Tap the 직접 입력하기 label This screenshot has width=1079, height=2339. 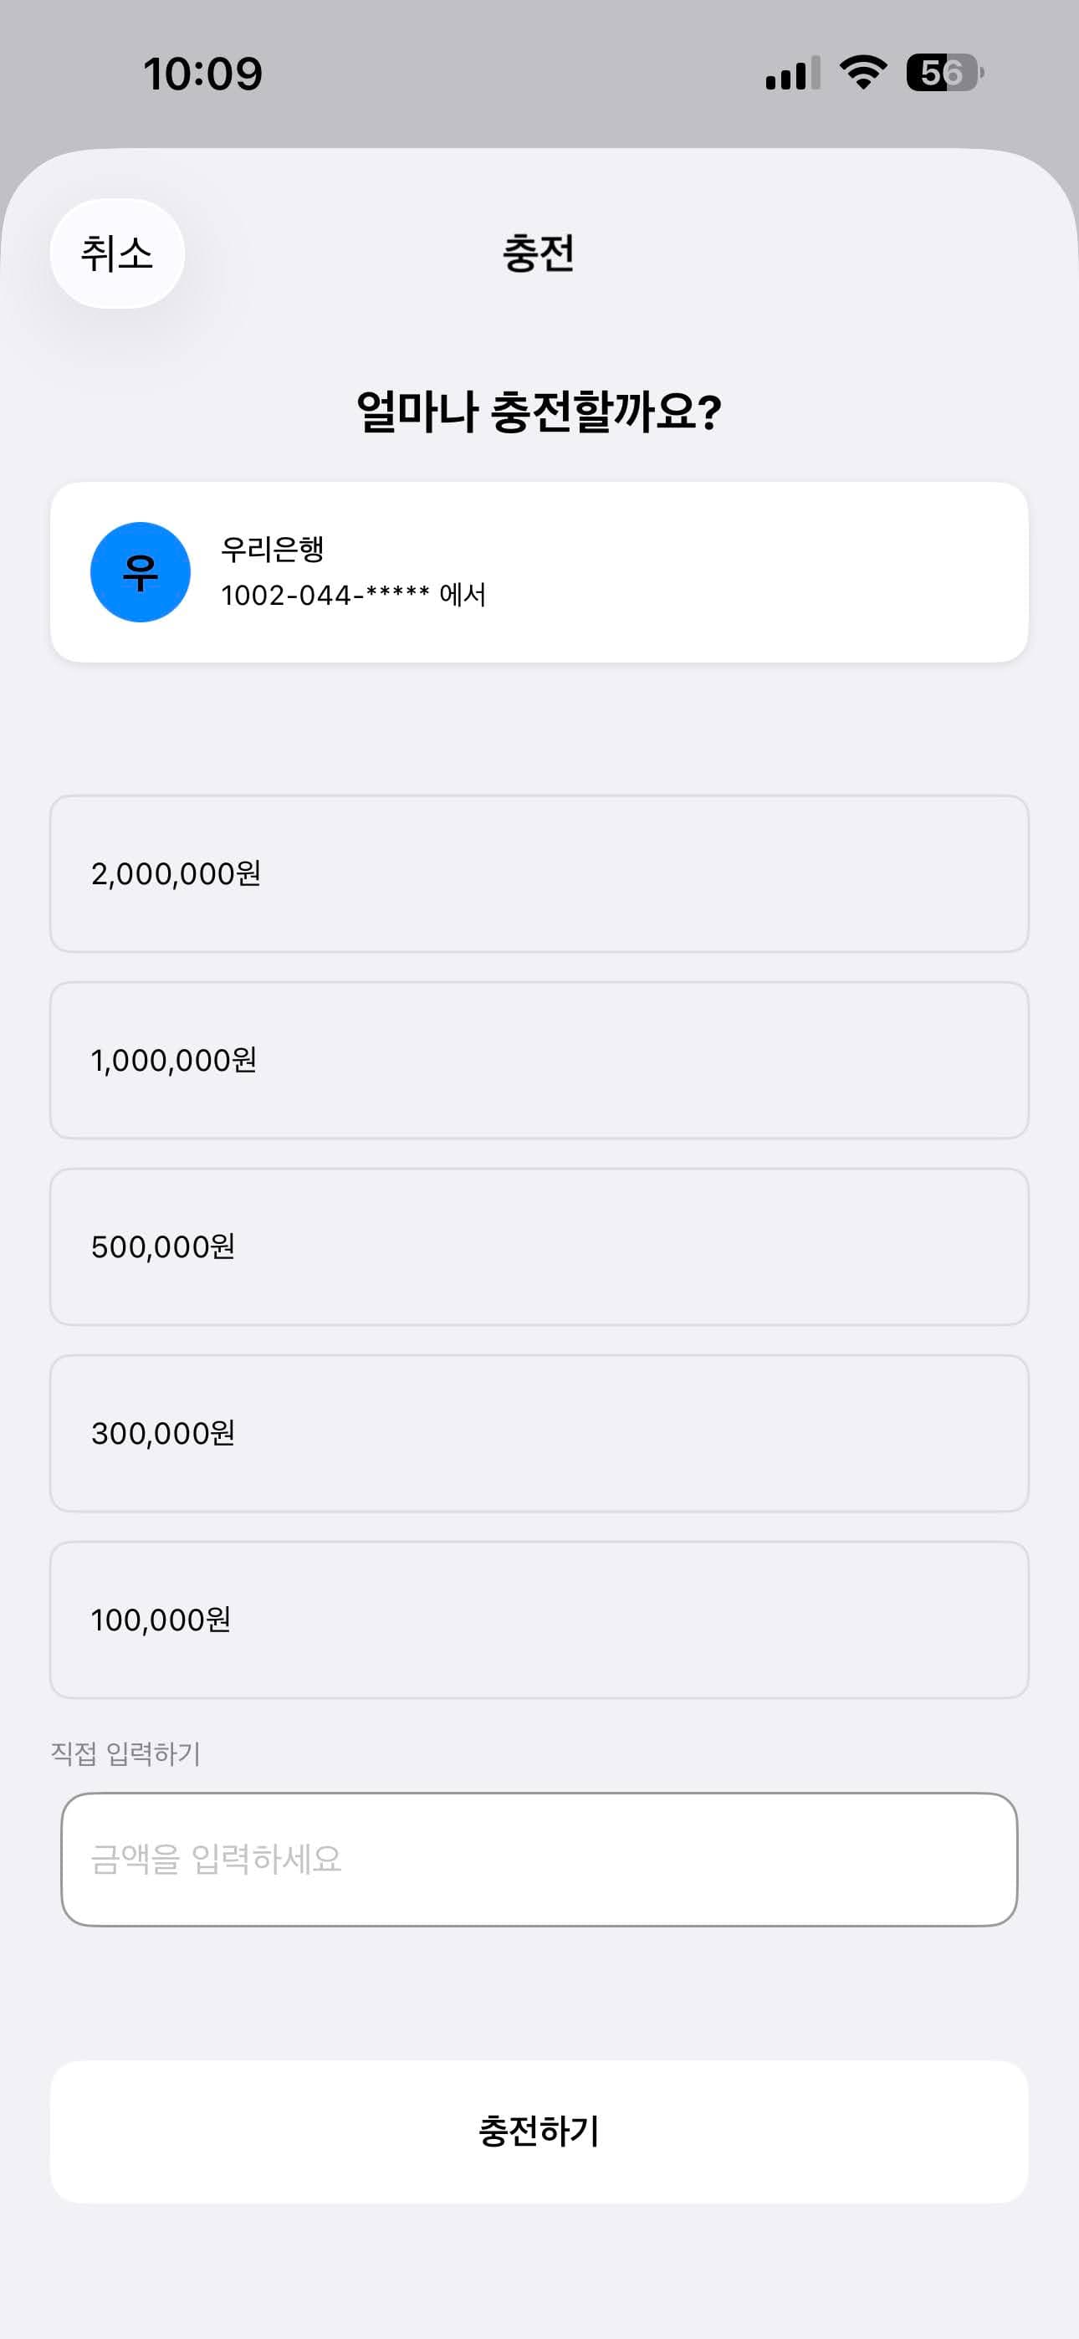(125, 1753)
